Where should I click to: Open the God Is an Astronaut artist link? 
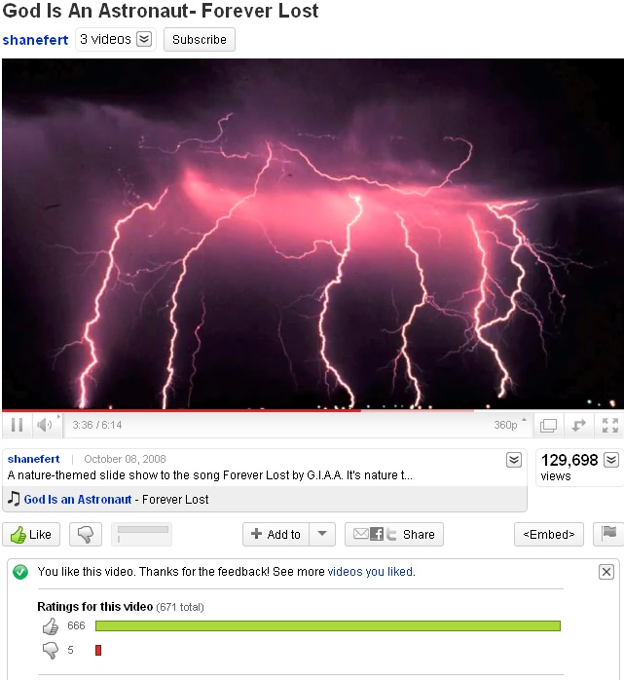click(78, 500)
